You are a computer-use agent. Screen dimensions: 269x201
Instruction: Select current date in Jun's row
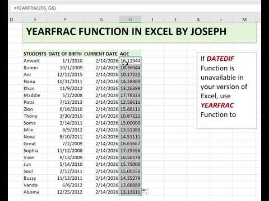[101, 164]
